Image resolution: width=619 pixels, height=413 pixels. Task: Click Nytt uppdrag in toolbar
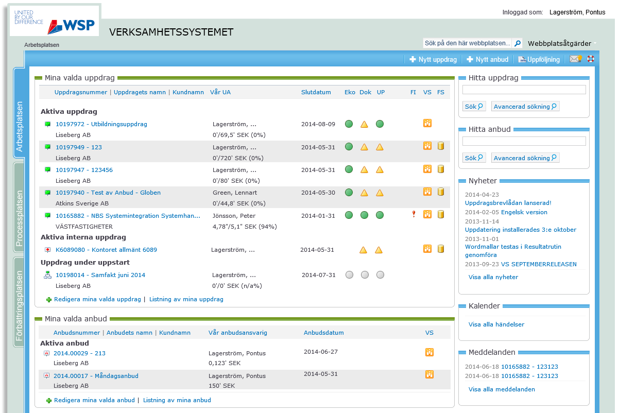pyautogui.click(x=433, y=60)
